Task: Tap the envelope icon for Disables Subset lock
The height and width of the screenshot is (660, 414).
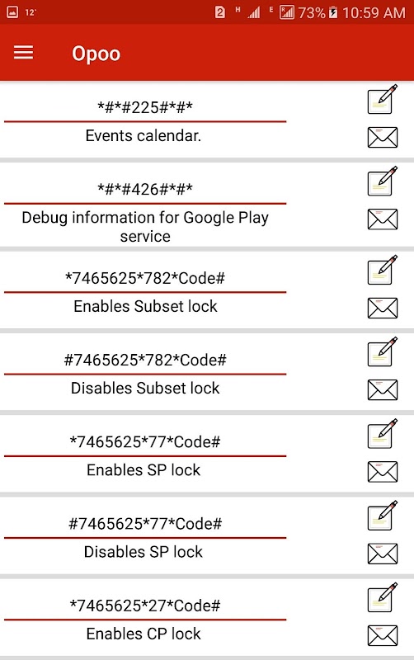Action: pos(383,389)
